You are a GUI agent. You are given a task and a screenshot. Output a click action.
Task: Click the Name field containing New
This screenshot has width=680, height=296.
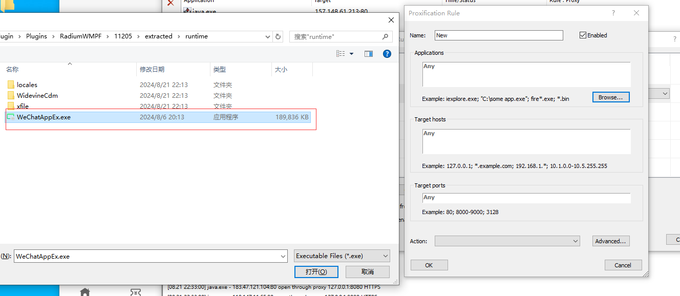pyautogui.click(x=499, y=35)
